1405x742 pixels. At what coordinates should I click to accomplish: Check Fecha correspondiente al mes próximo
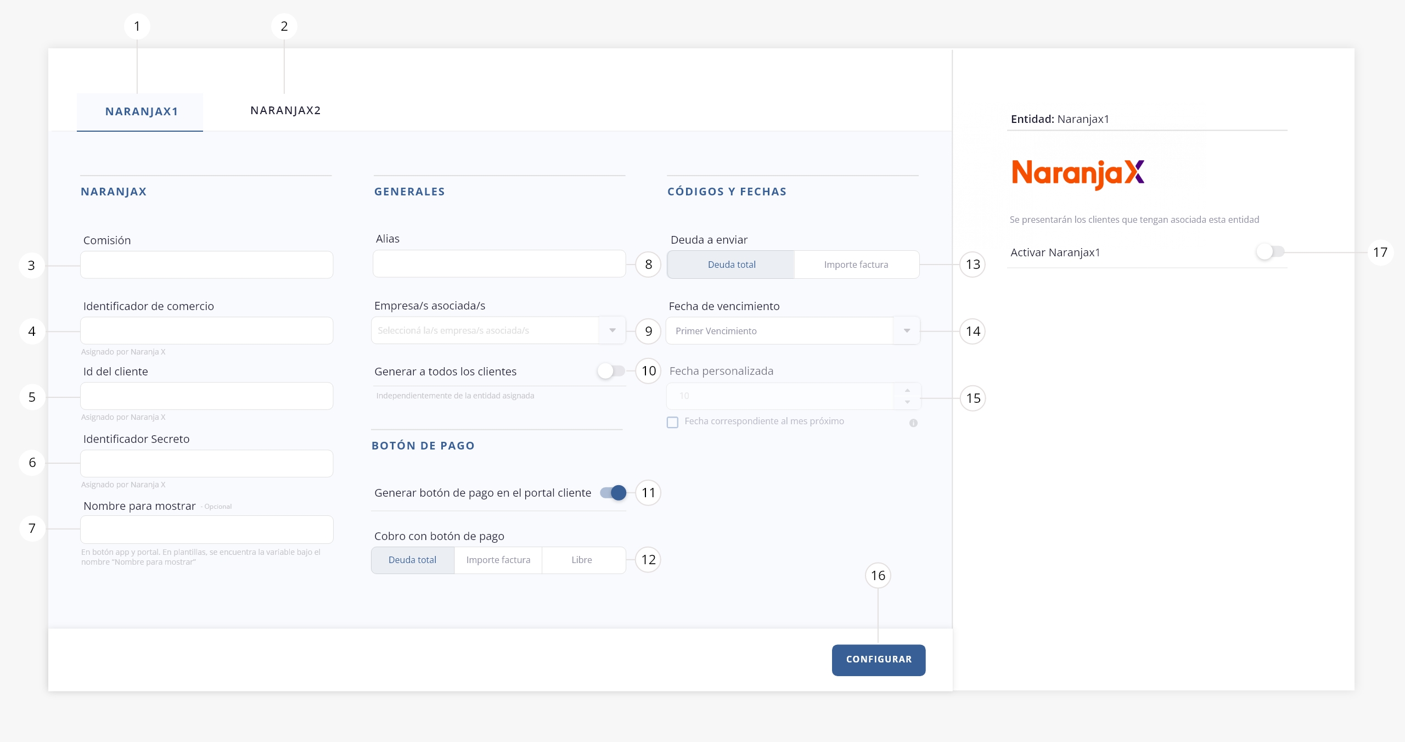672,422
